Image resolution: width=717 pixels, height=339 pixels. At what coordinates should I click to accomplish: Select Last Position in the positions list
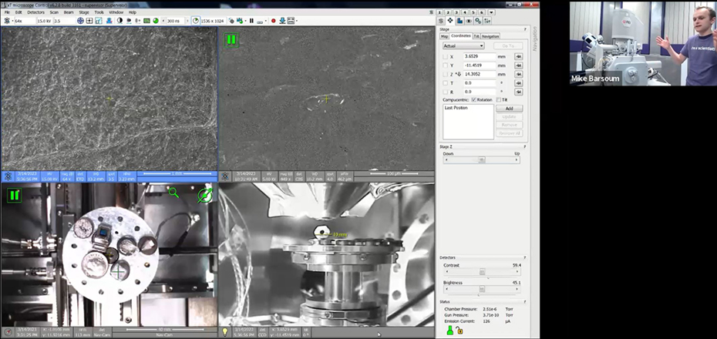[456, 108]
